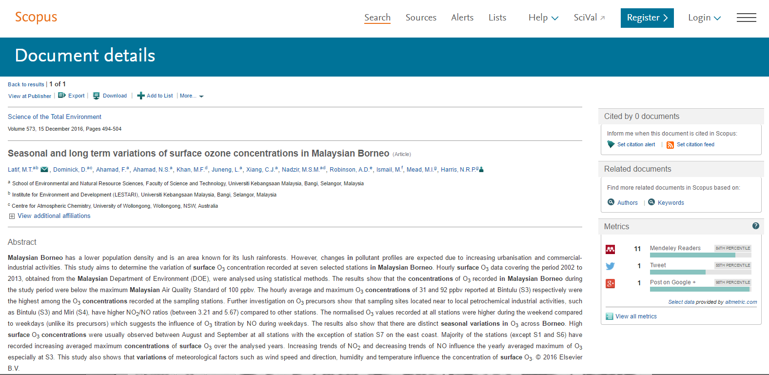The image size is (769, 375).
Task: Click author Harris, N.R.P.
Action: tap(457, 170)
